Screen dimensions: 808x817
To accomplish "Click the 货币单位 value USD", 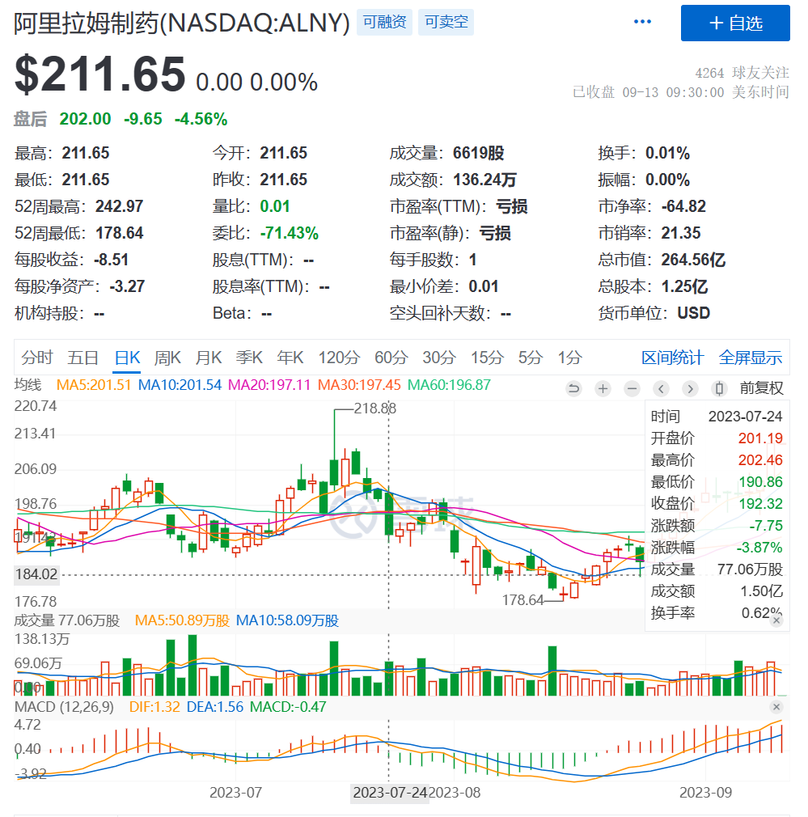I will point(693,312).
